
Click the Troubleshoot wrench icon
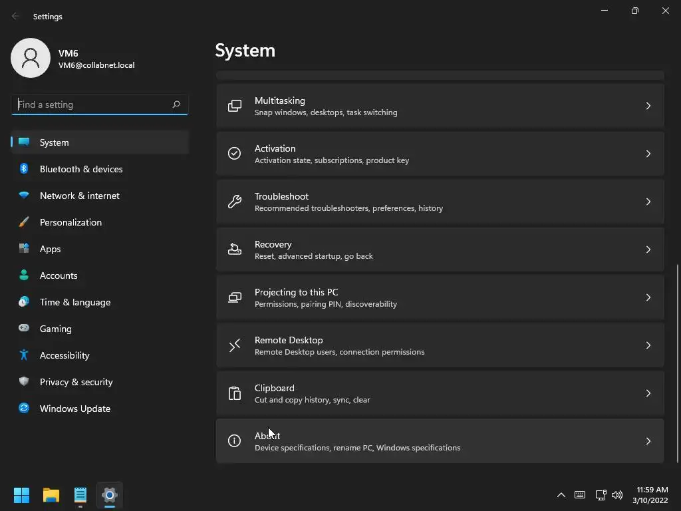[x=235, y=202]
